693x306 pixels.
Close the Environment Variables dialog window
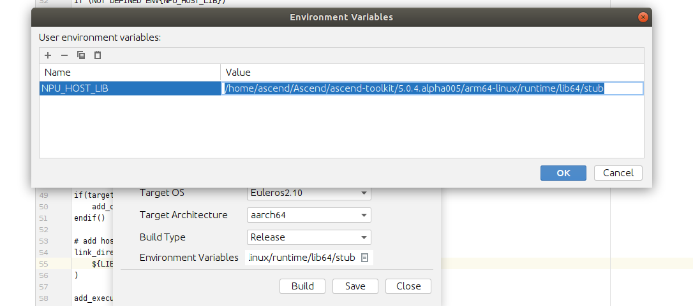(643, 17)
